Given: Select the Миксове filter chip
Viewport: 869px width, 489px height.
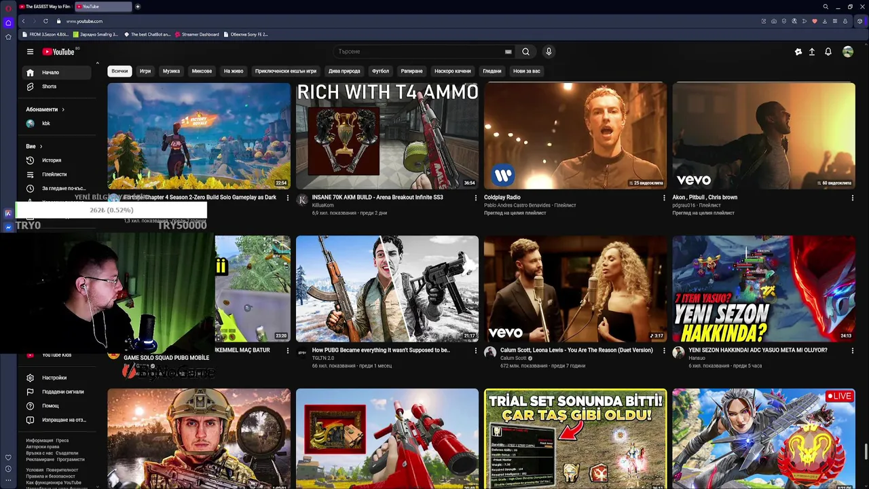Looking at the screenshot, I should click(202, 71).
